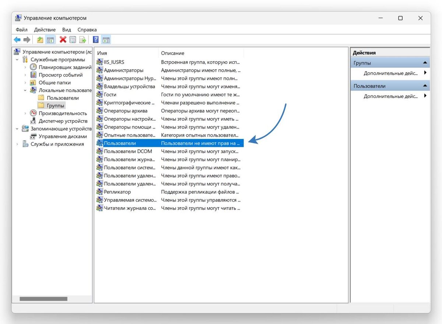This screenshot has width=442, height=324.
Task: Select the Управляемая системо... group row
Action: [x=169, y=200]
